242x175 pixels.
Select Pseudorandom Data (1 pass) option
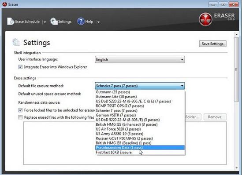point(140,147)
